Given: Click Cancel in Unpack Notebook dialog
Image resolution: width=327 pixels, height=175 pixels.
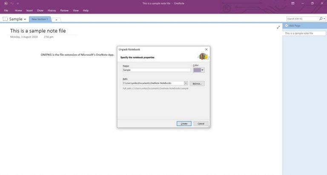Looking at the screenshot, I should pos(201,123).
